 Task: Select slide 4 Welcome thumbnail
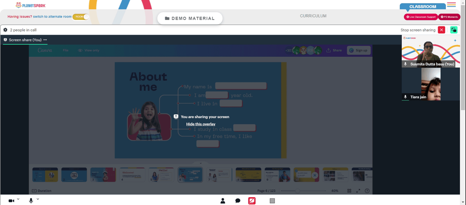[132, 175]
